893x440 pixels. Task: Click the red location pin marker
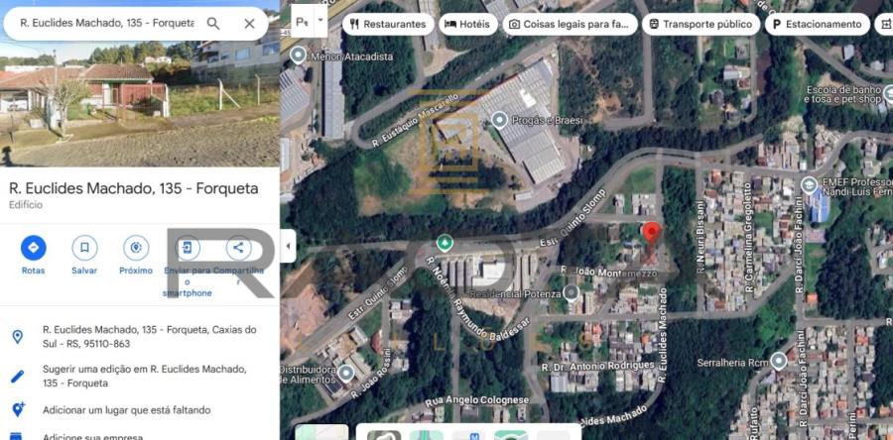pos(652,234)
